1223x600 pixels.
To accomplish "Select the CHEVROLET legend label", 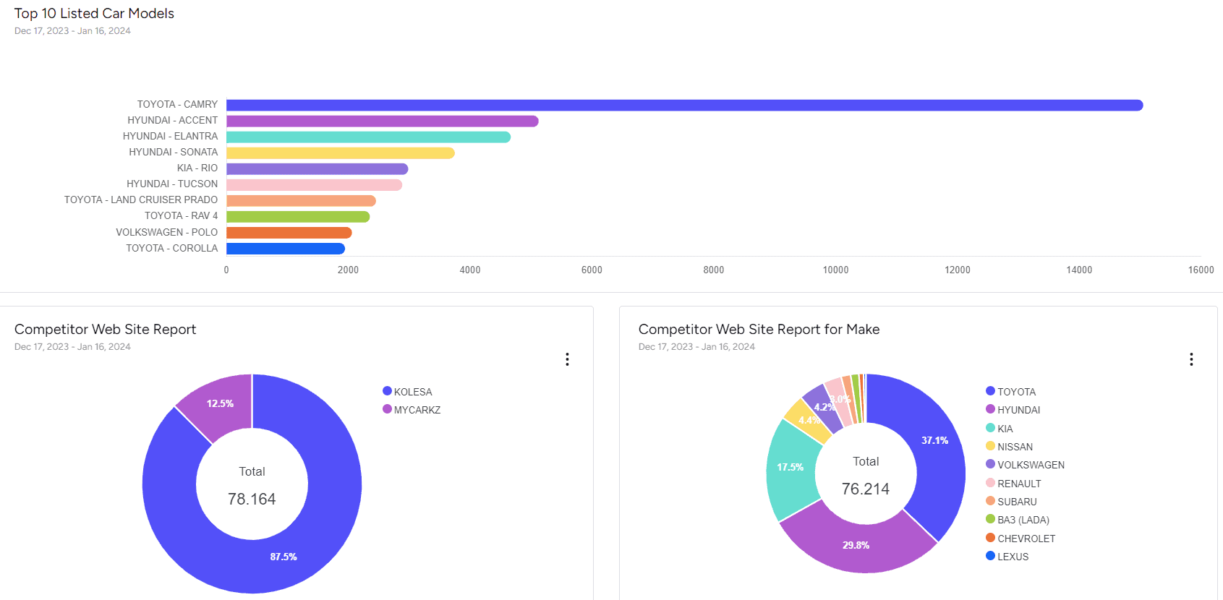I will coord(1026,539).
